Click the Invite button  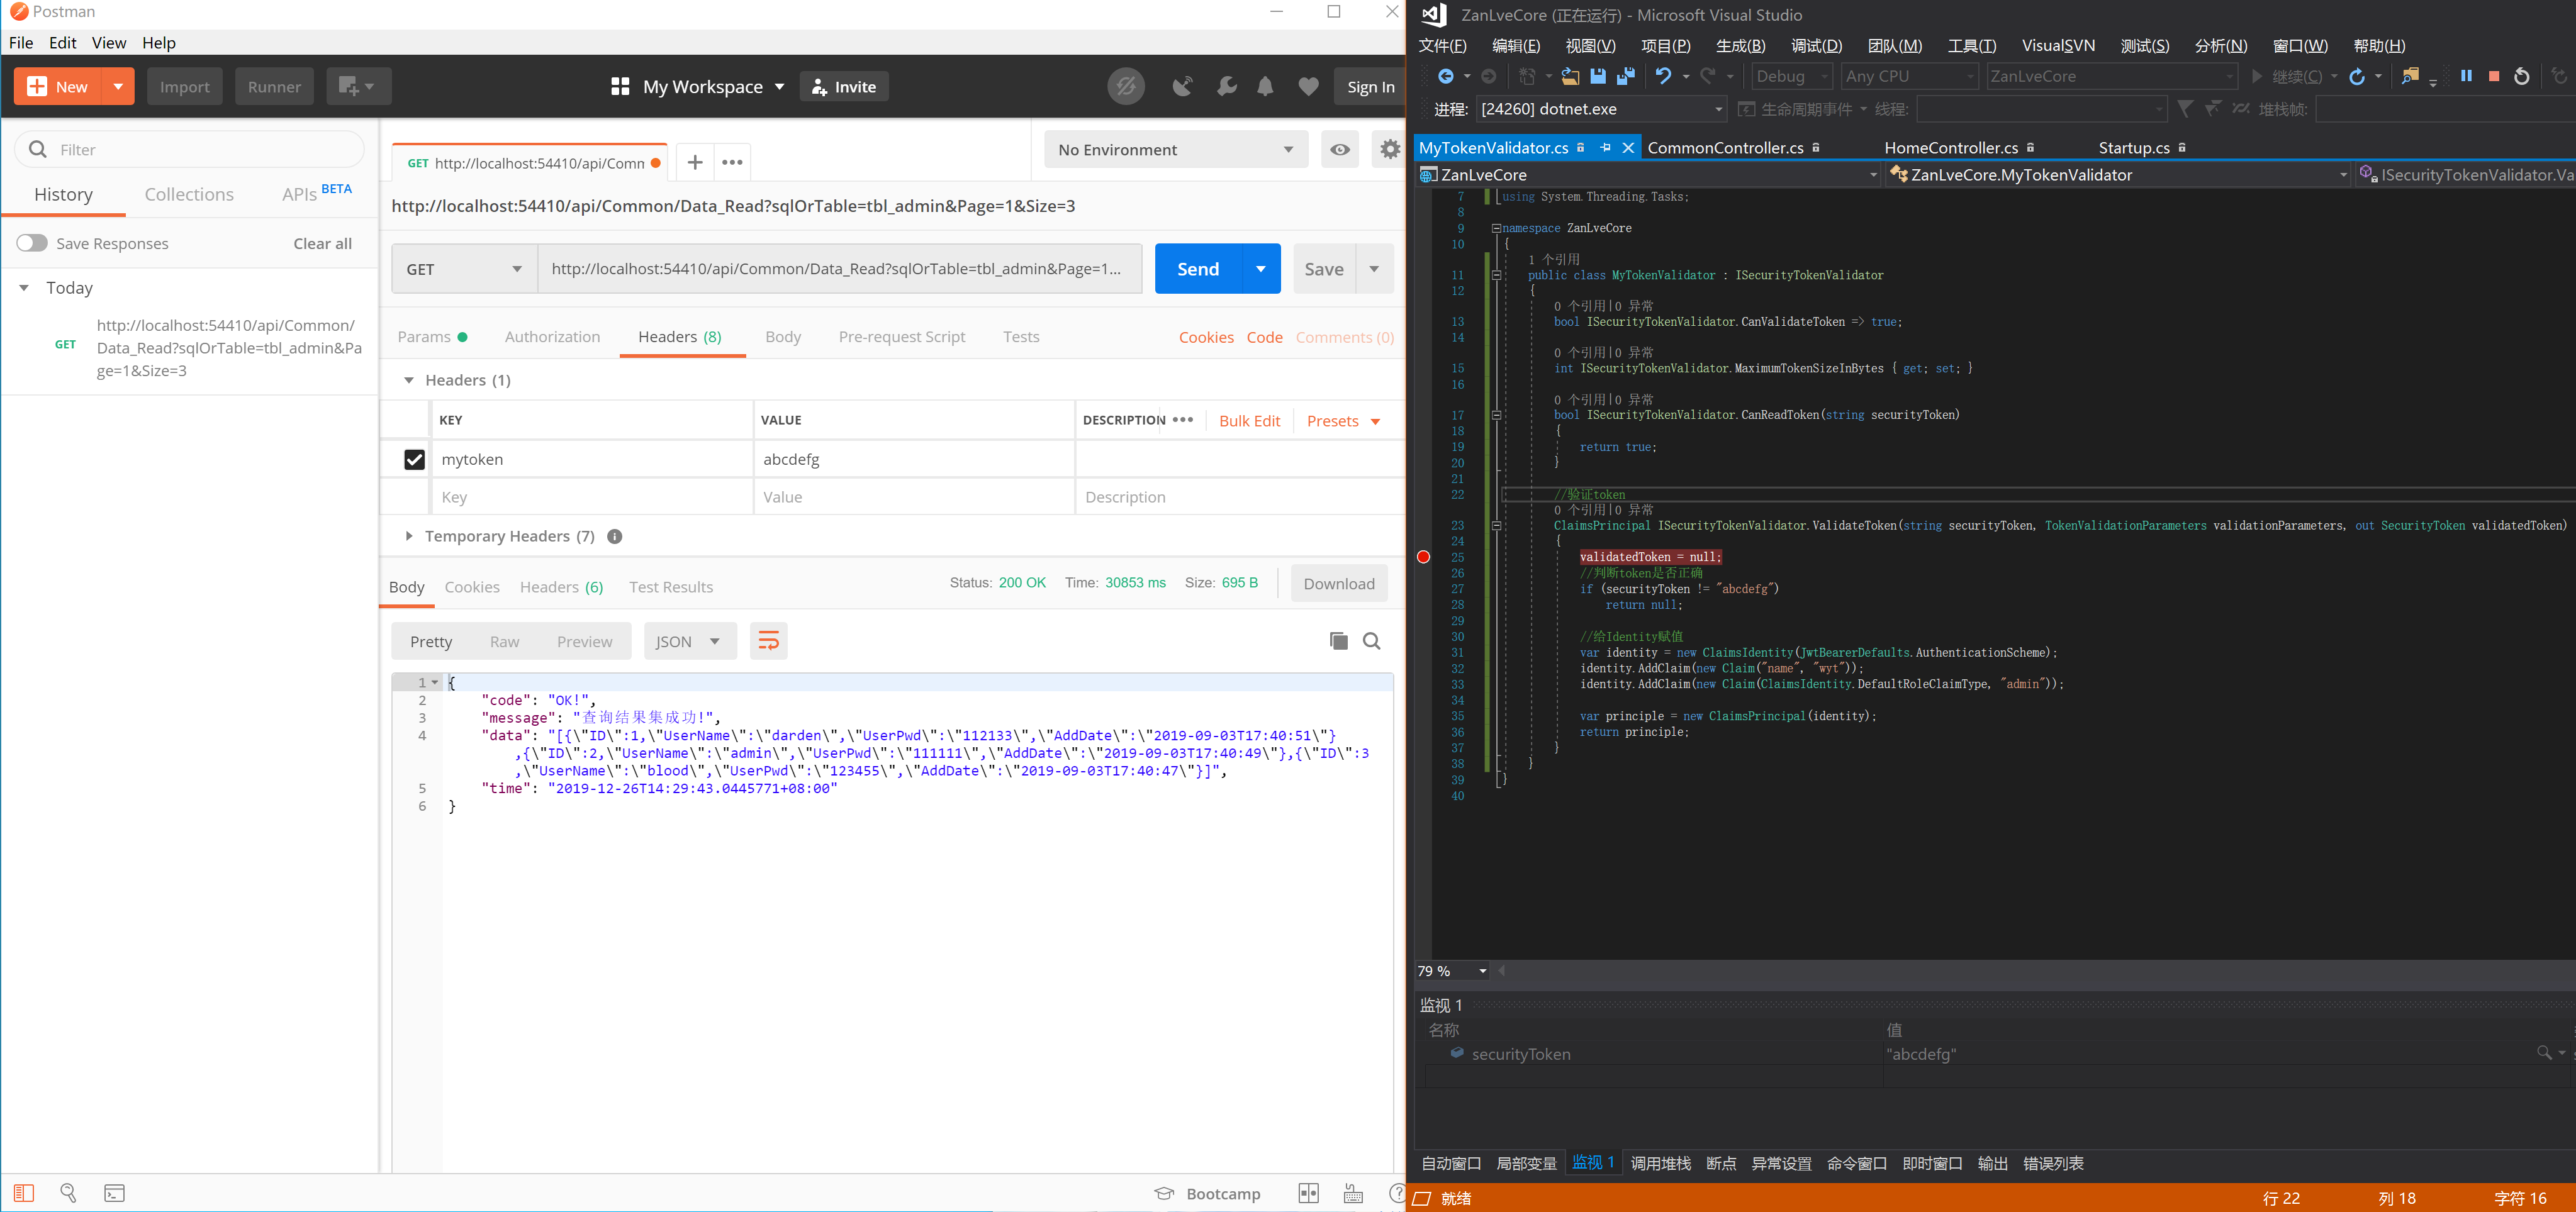tap(843, 87)
